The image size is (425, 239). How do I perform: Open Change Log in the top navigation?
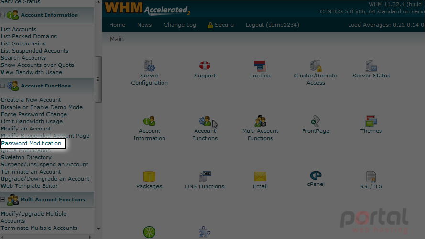coord(180,25)
